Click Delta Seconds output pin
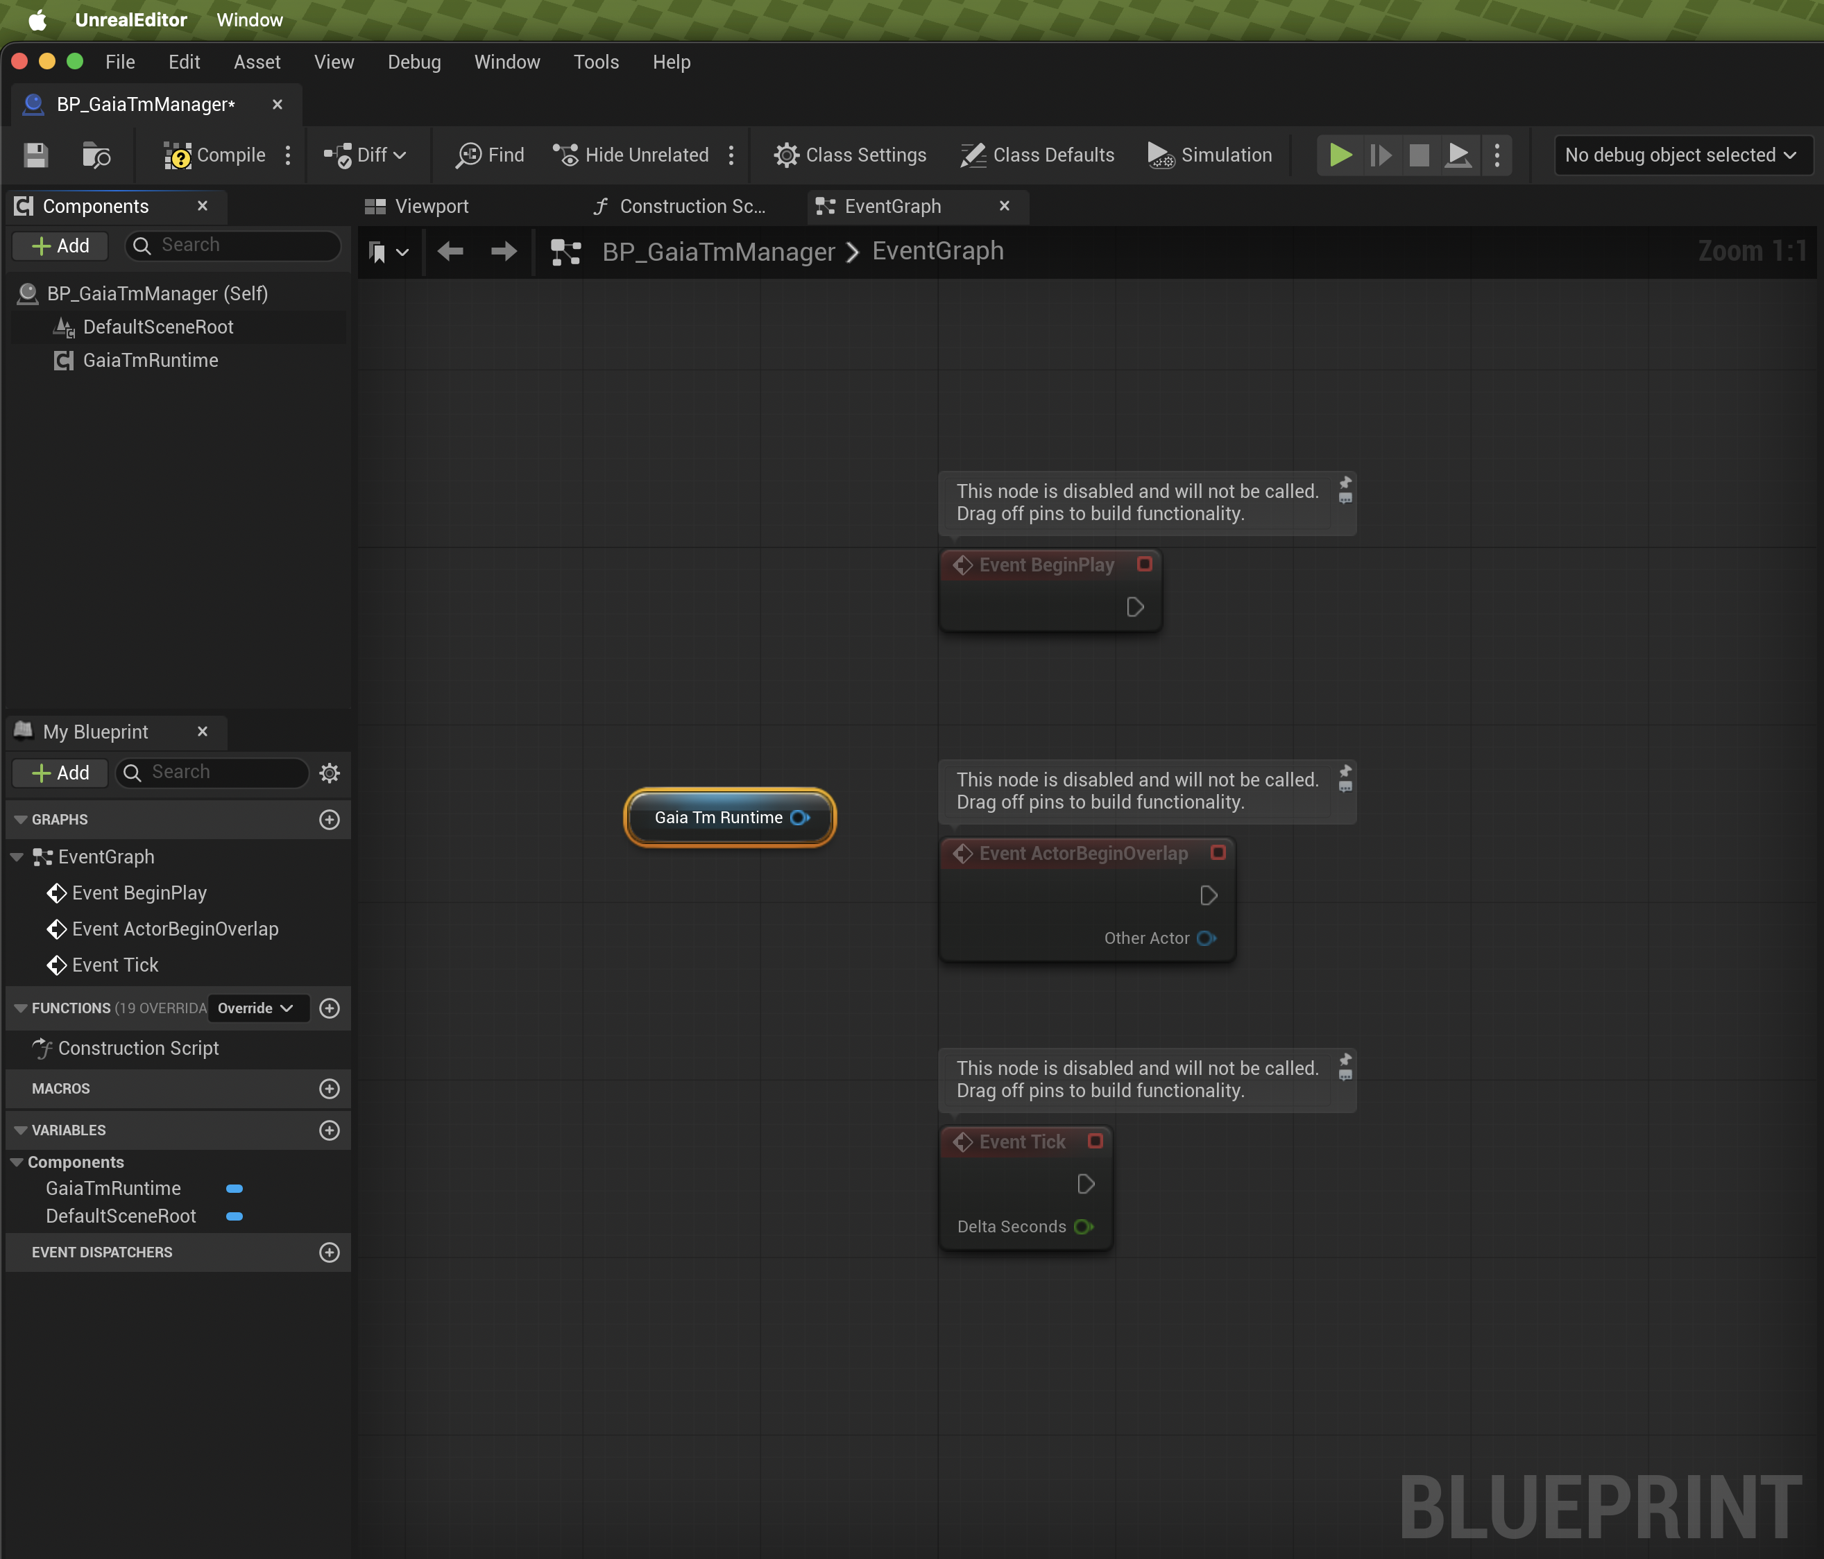The image size is (1824, 1559). pyautogui.click(x=1084, y=1228)
